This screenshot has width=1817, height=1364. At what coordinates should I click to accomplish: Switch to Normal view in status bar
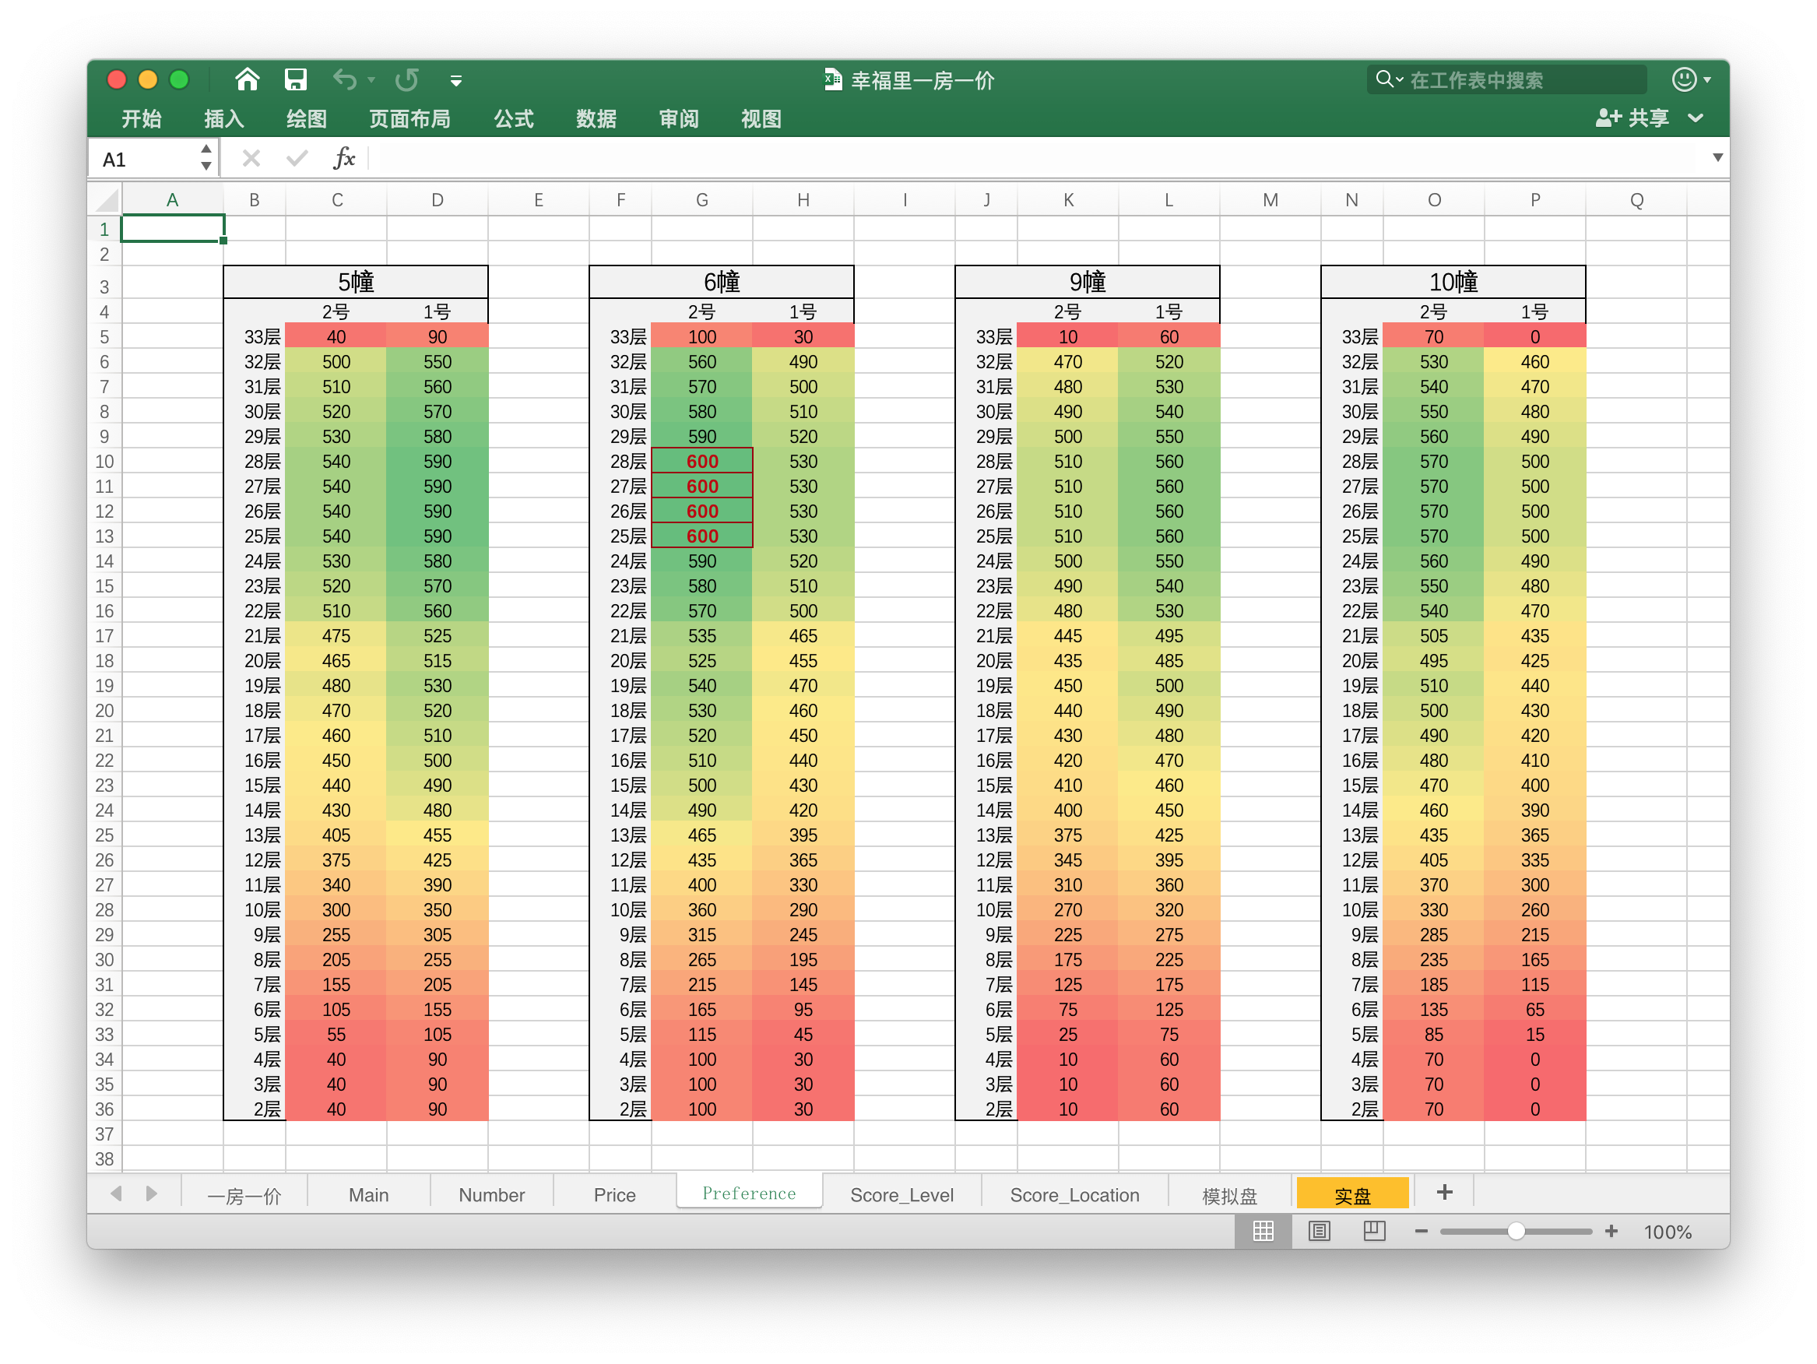click(x=1263, y=1231)
